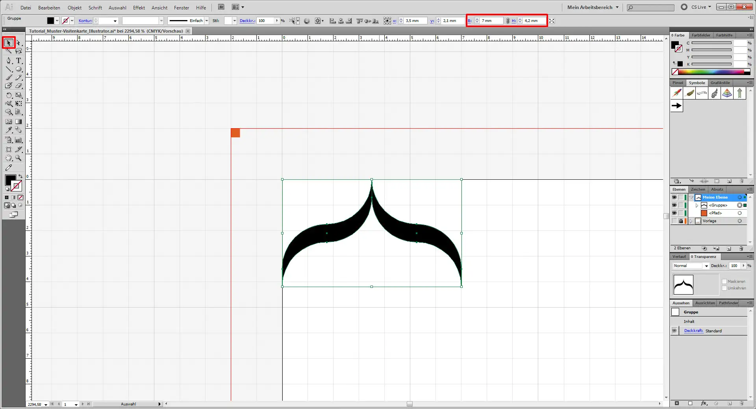Switch to the Farbfelder tab
This screenshot has width=756, height=409.
click(x=701, y=35)
